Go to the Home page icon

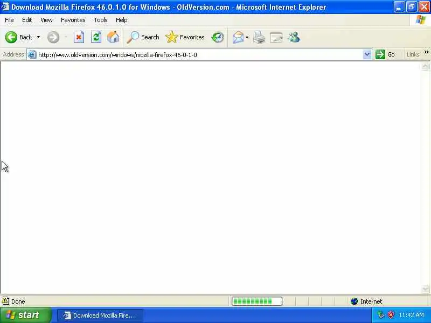pyautogui.click(x=113, y=37)
